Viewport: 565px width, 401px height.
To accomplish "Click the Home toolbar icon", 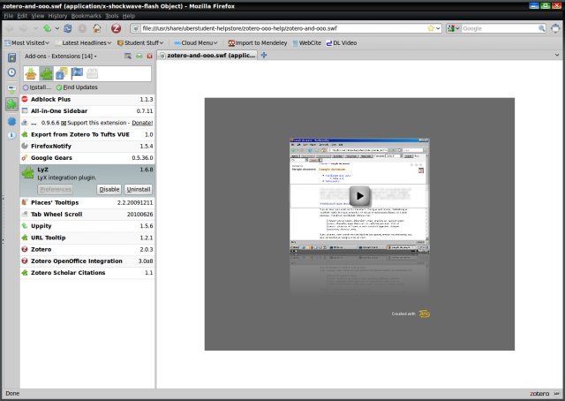I will point(96,28).
